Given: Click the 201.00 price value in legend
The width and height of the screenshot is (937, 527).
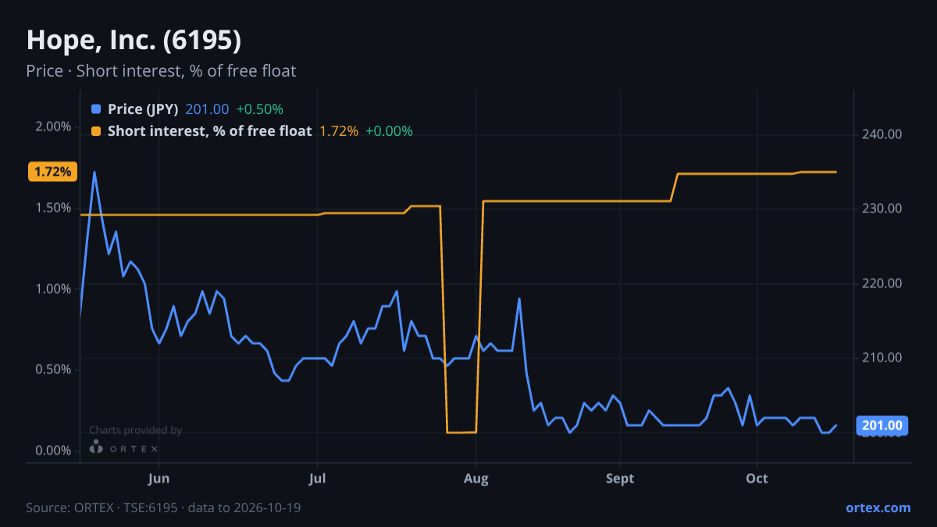Looking at the screenshot, I should [x=207, y=109].
